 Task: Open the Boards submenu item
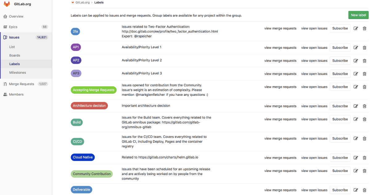tap(14, 56)
